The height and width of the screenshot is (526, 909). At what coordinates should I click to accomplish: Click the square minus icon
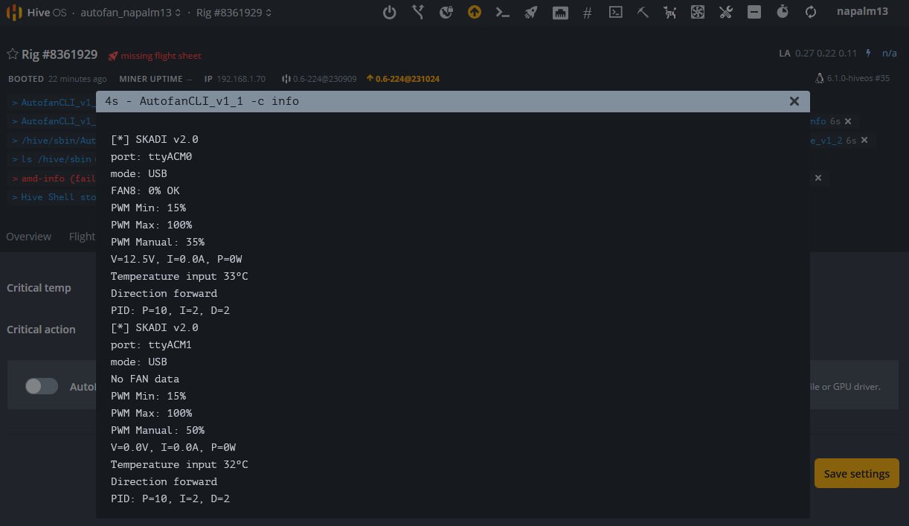tap(754, 12)
